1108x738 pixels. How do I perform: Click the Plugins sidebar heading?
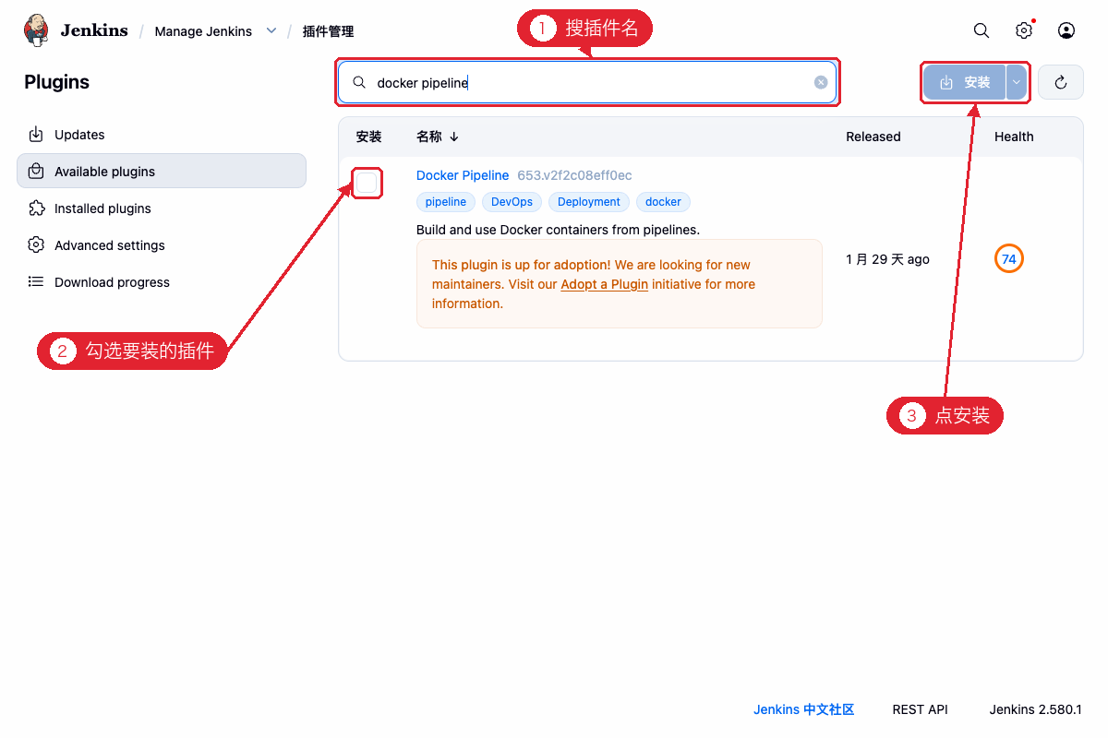[57, 82]
